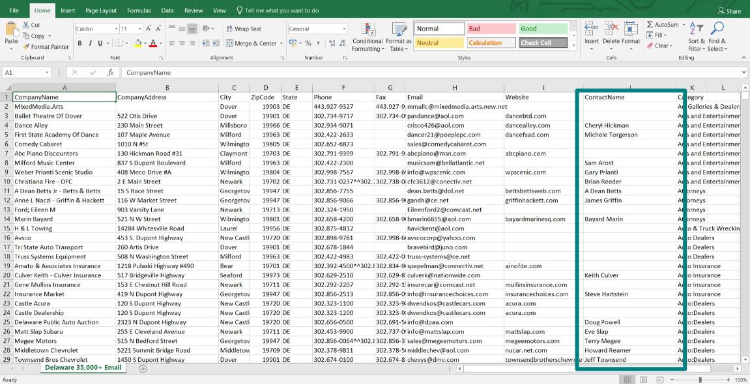The width and height of the screenshot is (750, 384).
Task: Open the Borders dropdown
Action: pos(127,44)
